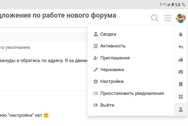This screenshot has width=188, height=126.
Task: Toggle Приостановить уведомления
Action: click(x=131, y=93)
